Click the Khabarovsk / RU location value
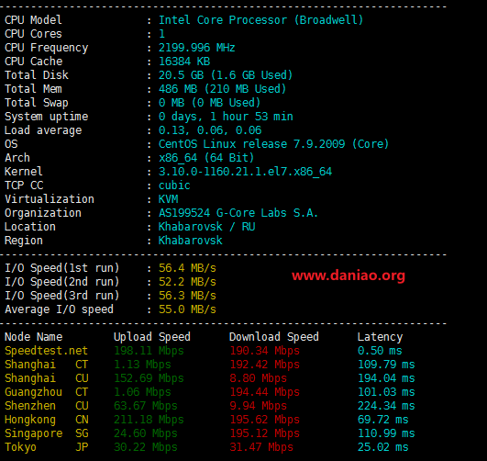 point(207,227)
